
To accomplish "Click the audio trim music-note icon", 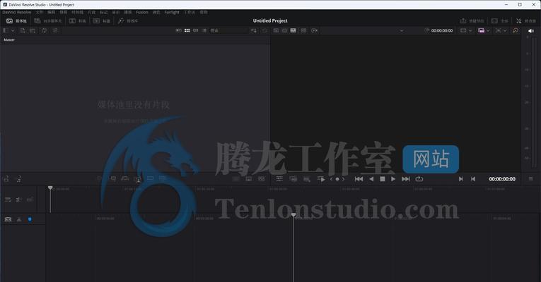I will (x=18, y=179).
